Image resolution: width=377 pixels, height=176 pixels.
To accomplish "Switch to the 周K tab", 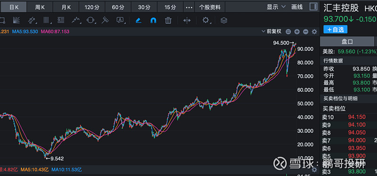I will (x=40, y=7).
